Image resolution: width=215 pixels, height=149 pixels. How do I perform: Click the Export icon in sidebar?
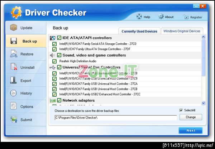tap(13, 80)
